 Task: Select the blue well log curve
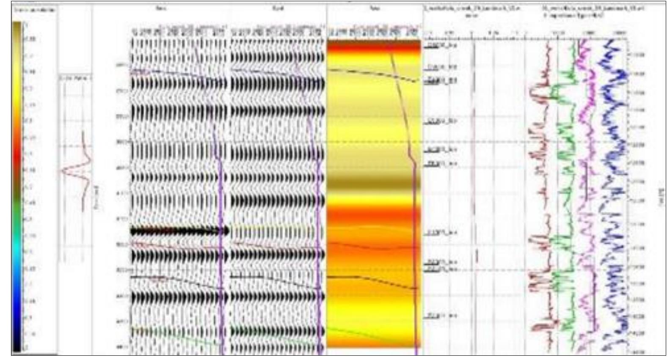612,197
